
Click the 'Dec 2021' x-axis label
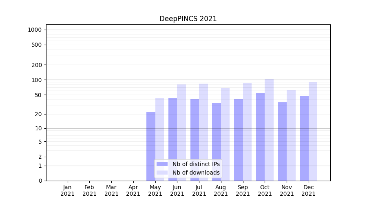[x=309, y=190]
